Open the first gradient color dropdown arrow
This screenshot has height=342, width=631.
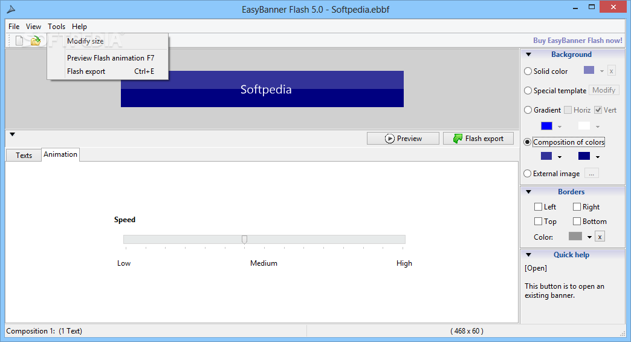[559, 127]
